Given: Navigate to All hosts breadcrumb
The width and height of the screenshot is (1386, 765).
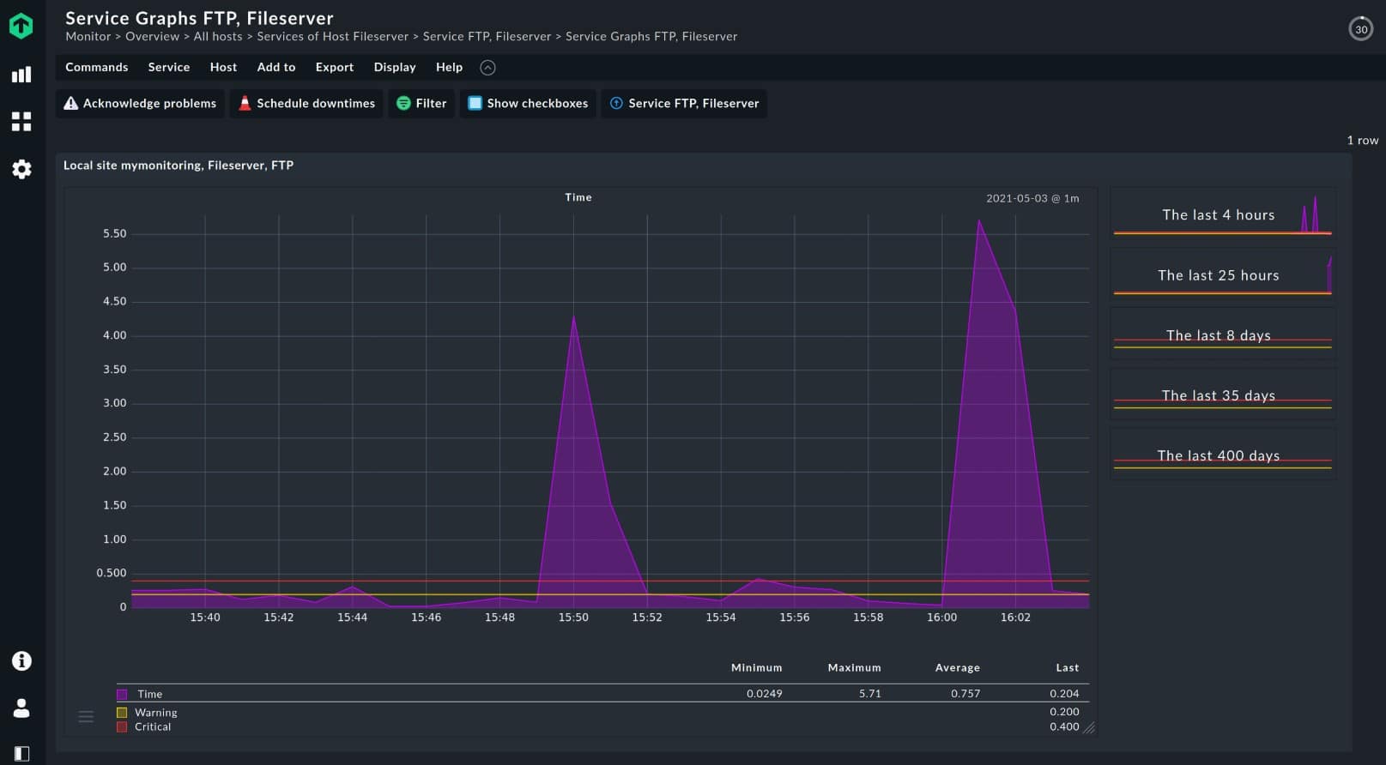Looking at the screenshot, I should pos(218,36).
